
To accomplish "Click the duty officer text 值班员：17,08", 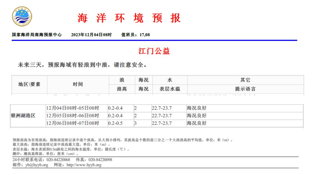I will 136,35.
